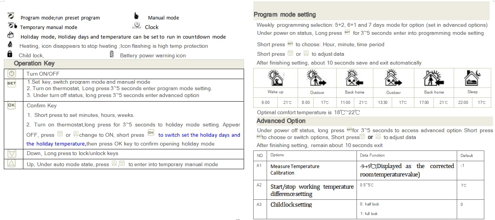Screen dimensions: 495x220
Task: Click the 'Program mode setting' heading
Action: pos(285,15)
